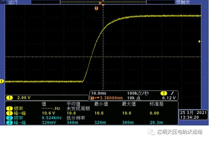Screen dimensions: 209x141
Task: Click the 平均值 column header
Action: tap(74, 104)
